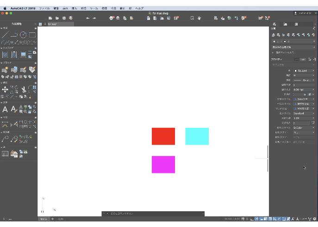Select the Trim scissors tool
This screenshot has height=227, width=318.
24,89
